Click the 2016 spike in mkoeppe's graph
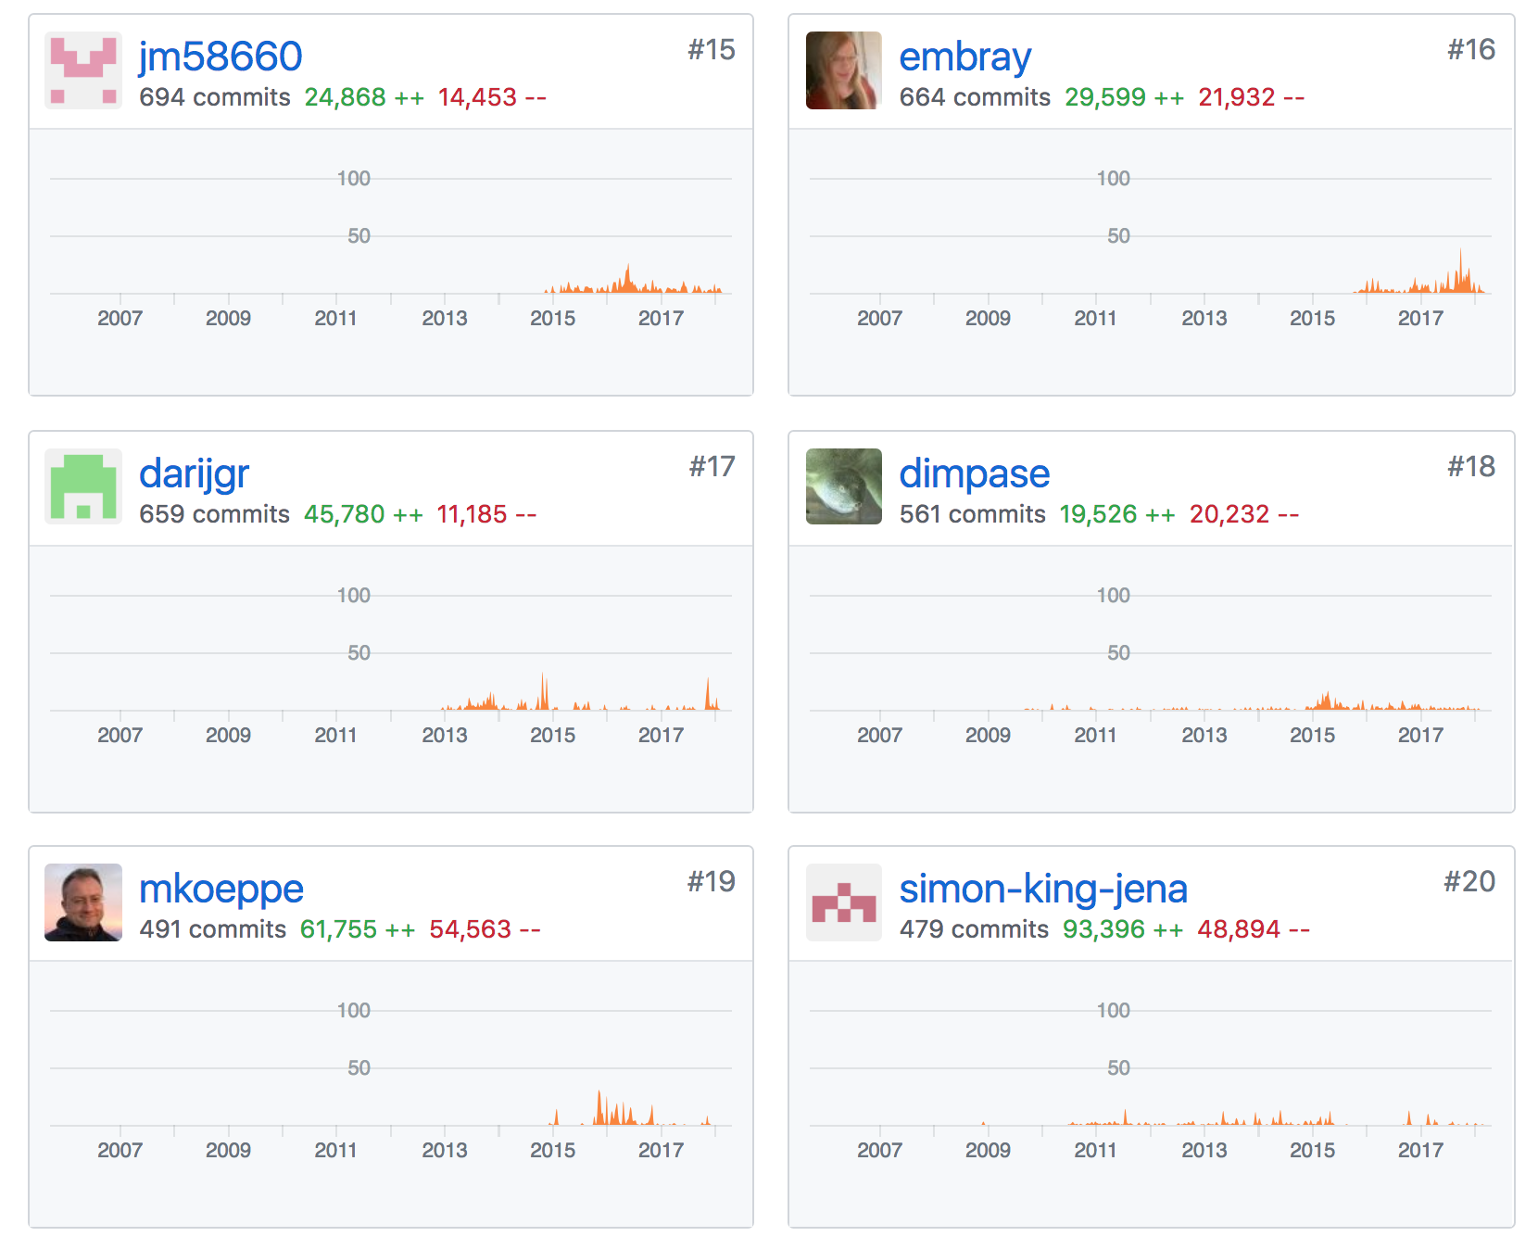The width and height of the screenshot is (1538, 1249). 599,1108
